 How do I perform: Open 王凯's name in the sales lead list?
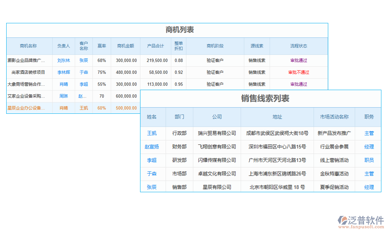click(152, 133)
